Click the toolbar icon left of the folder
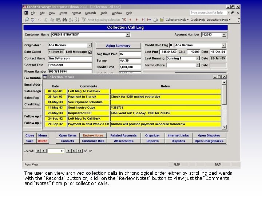The image size is (262, 197). click(x=155, y=20)
